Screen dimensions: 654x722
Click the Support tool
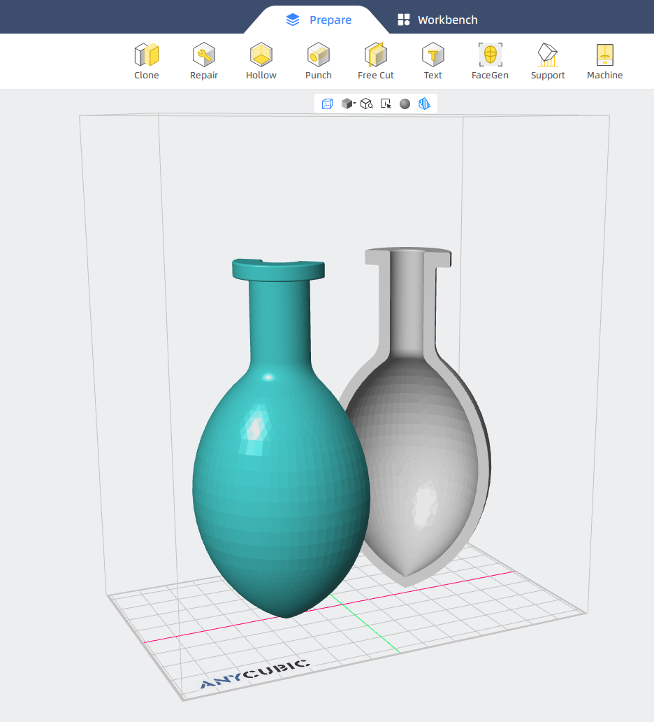click(x=548, y=61)
